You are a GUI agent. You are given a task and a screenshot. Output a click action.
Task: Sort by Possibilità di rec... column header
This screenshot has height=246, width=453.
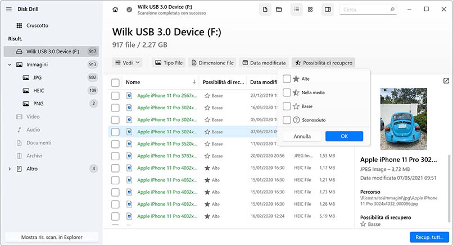point(223,82)
